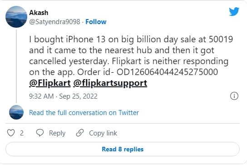Click the speech bubble reply icon

(40, 133)
